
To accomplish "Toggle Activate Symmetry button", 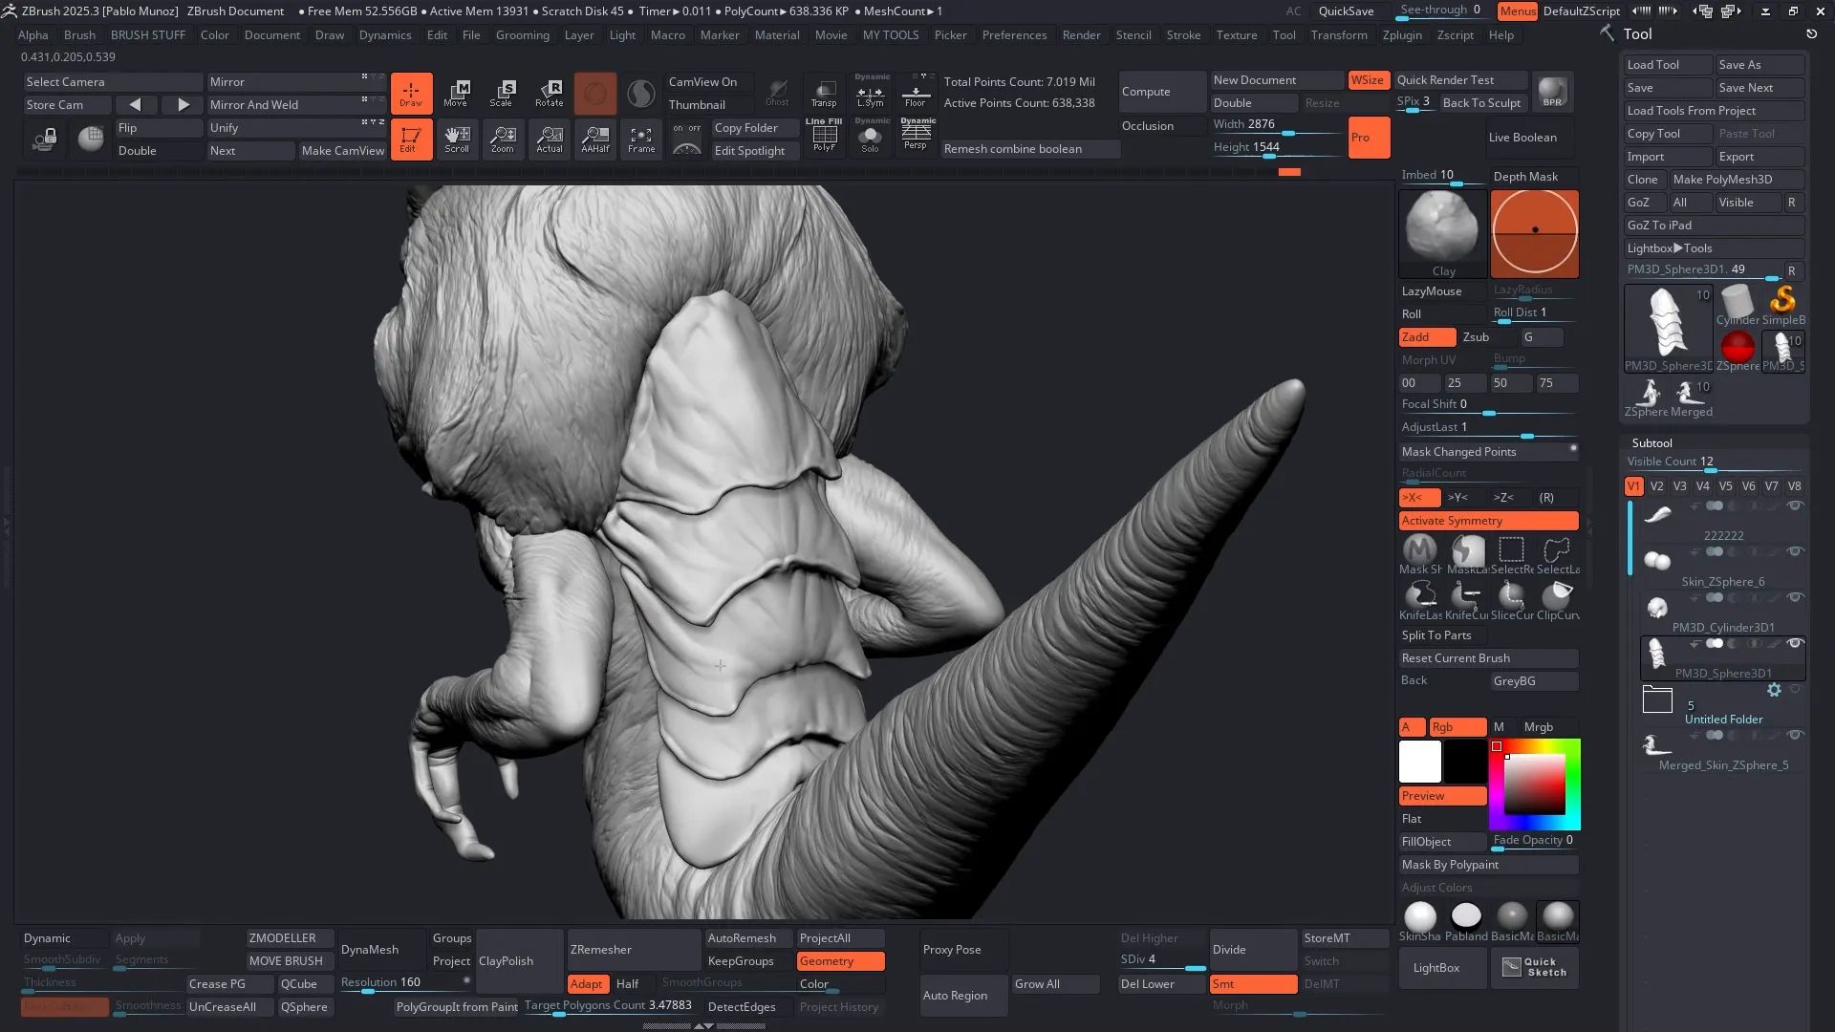I will coord(1488,521).
